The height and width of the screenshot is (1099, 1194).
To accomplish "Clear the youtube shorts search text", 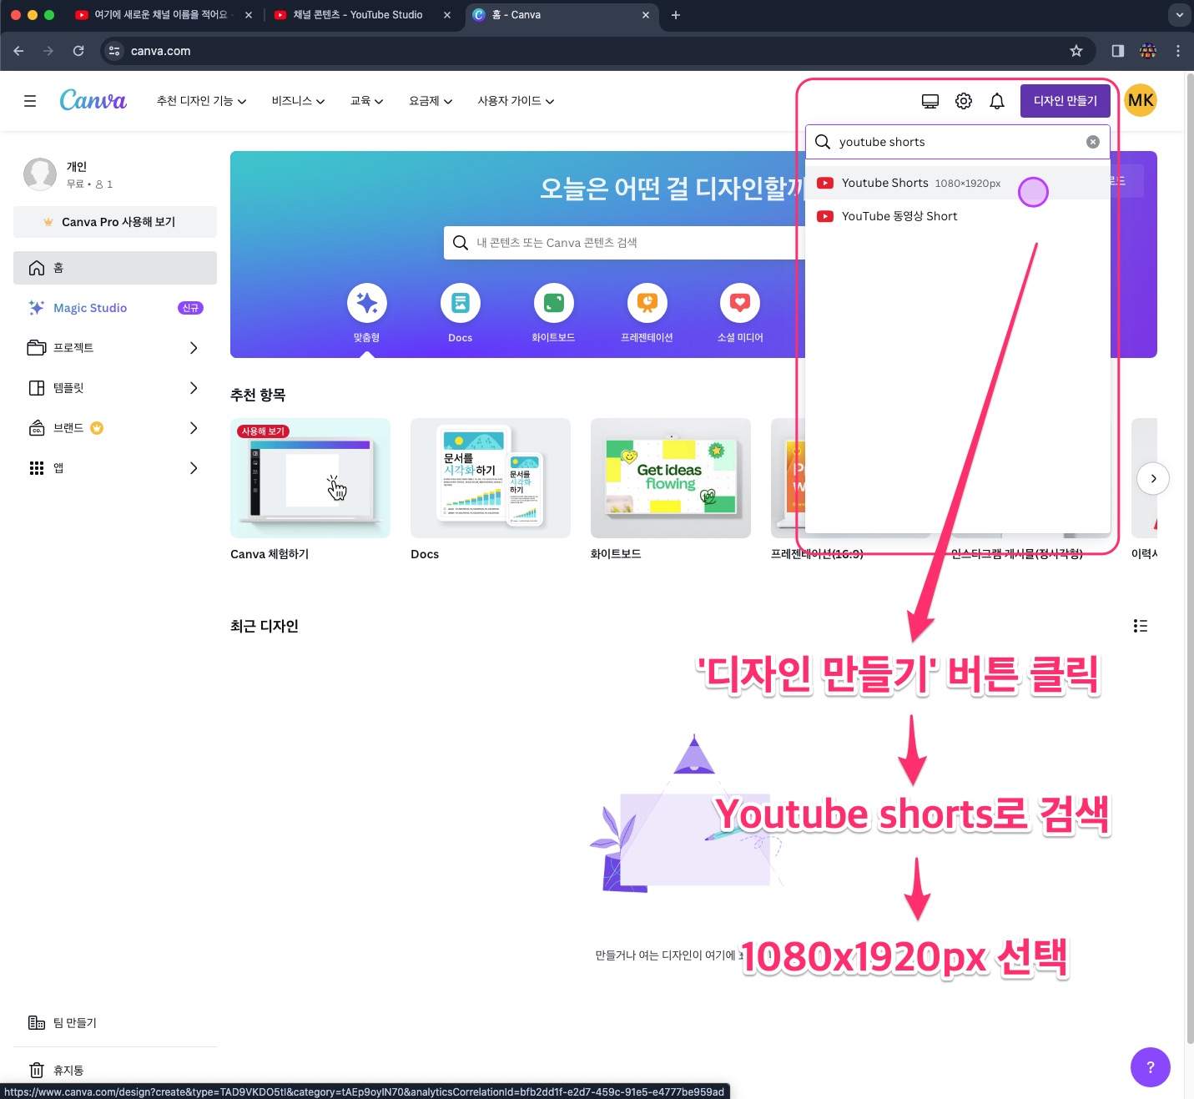I will (1093, 142).
